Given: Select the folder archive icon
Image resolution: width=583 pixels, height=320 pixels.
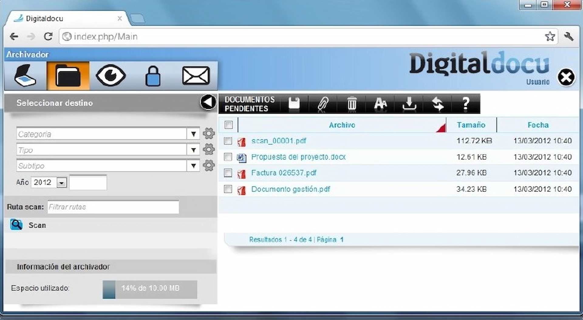Looking at the screenshot, I should click(x=68, y=76).
